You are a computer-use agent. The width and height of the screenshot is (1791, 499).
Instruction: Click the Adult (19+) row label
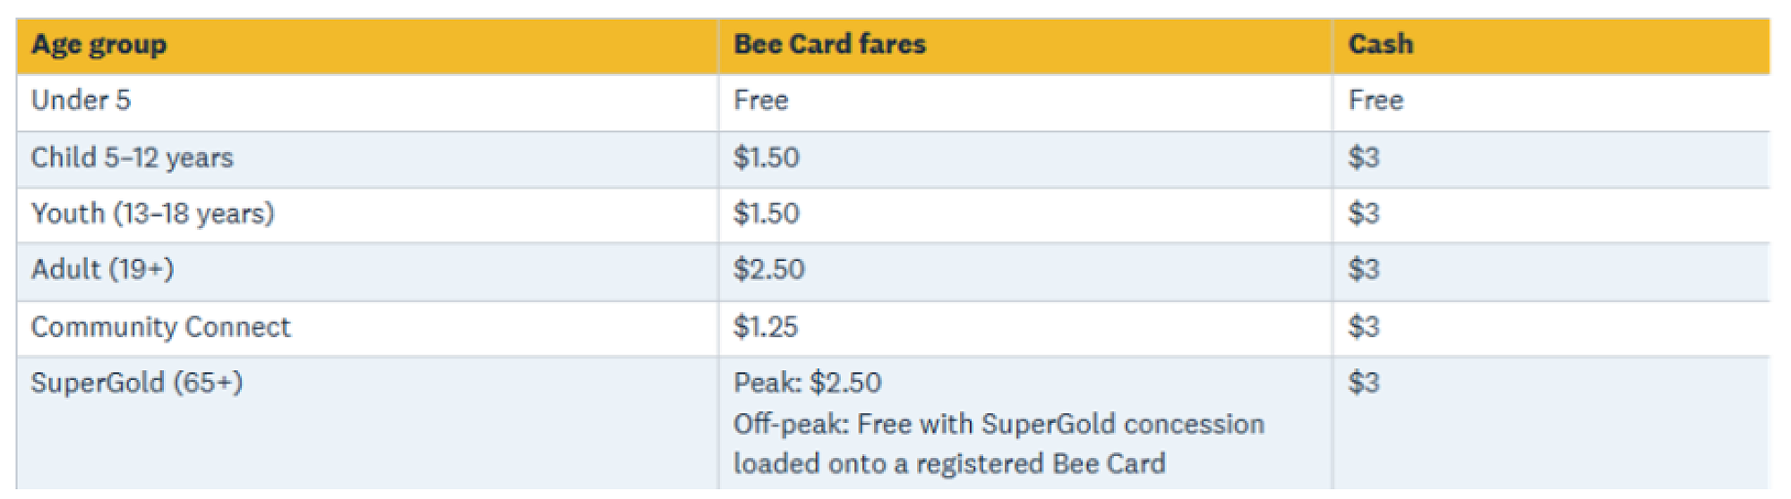tap(102, 269)
